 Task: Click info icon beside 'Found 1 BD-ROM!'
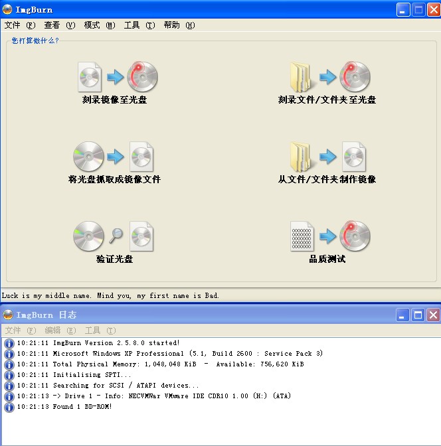click(x=9, y=408)
